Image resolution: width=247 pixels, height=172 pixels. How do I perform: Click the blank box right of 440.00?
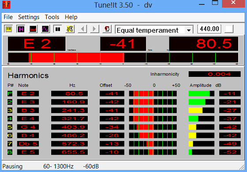[x=229, y=29]
